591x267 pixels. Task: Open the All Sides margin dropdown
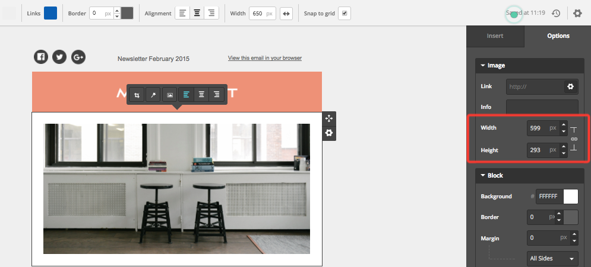[x=552, y=259]
